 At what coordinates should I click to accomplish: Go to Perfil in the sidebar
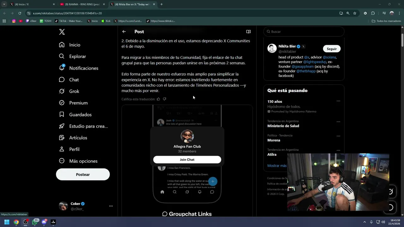point(69,149)
